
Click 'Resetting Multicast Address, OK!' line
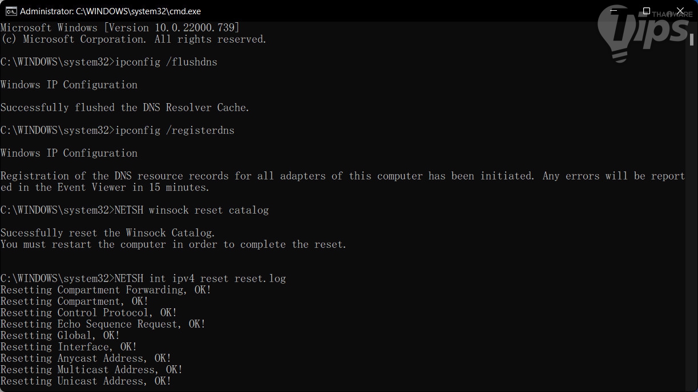[91, 370]
